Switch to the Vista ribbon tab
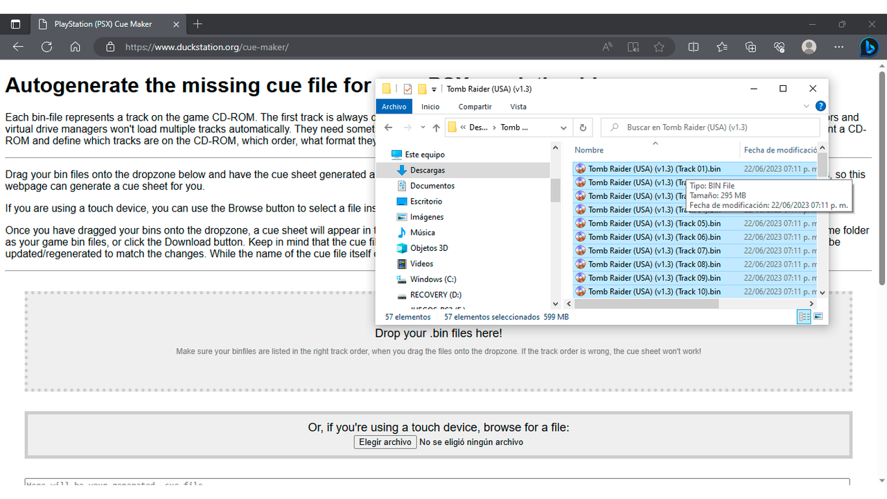The image size is (887, 499). pos(518,107)
